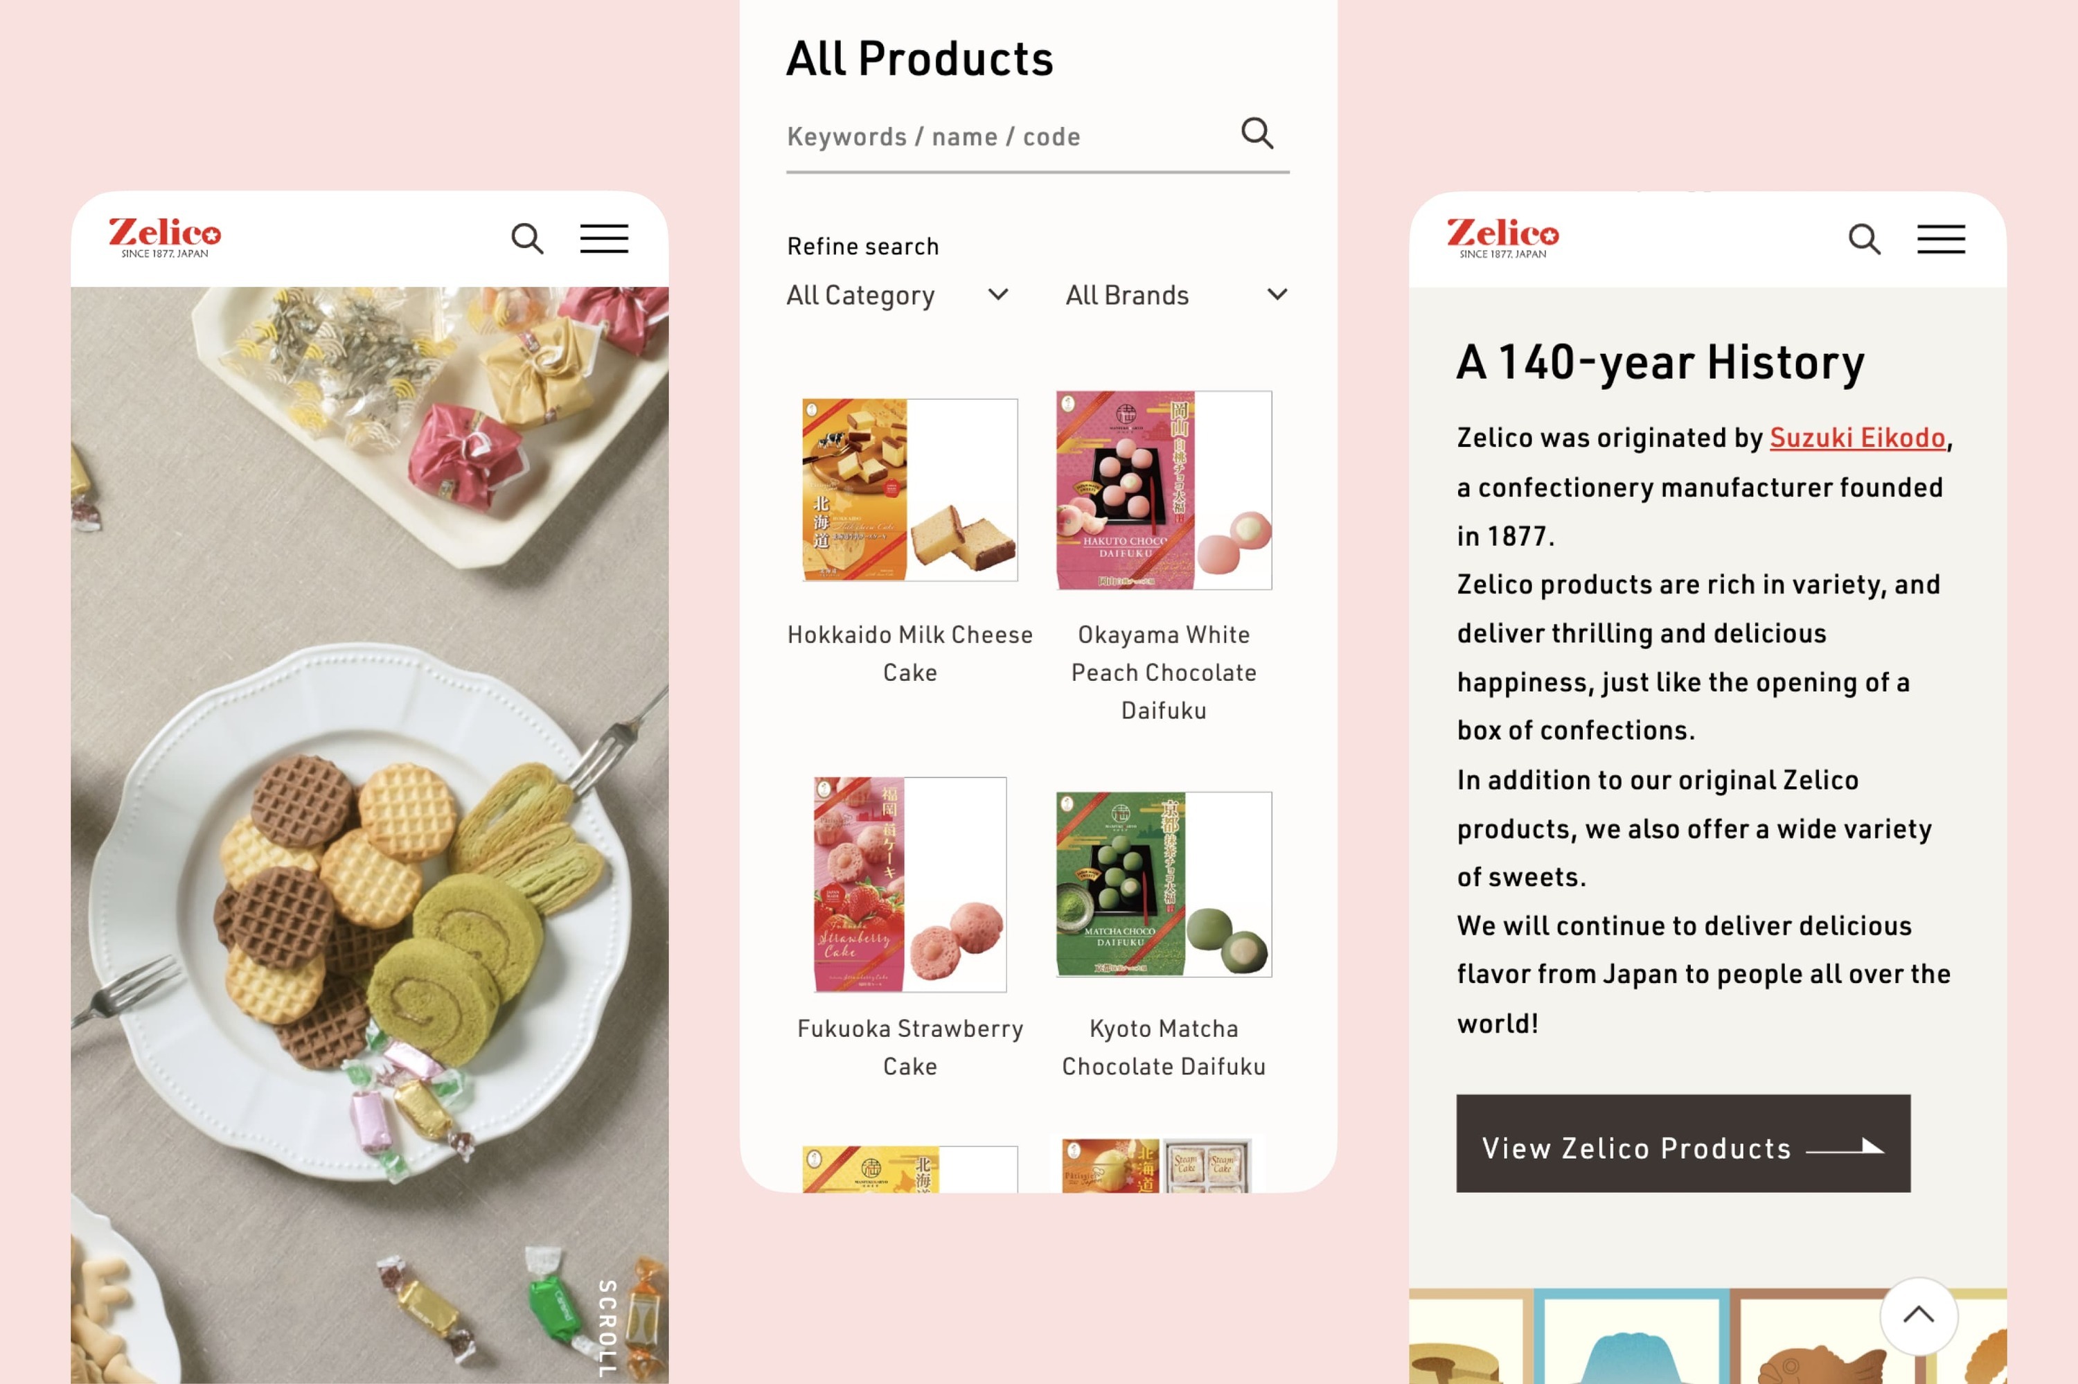Open Hokkaido Milk Cheese Cake product image
This screenshot has width=2078, height=1384.
[909, 490]
